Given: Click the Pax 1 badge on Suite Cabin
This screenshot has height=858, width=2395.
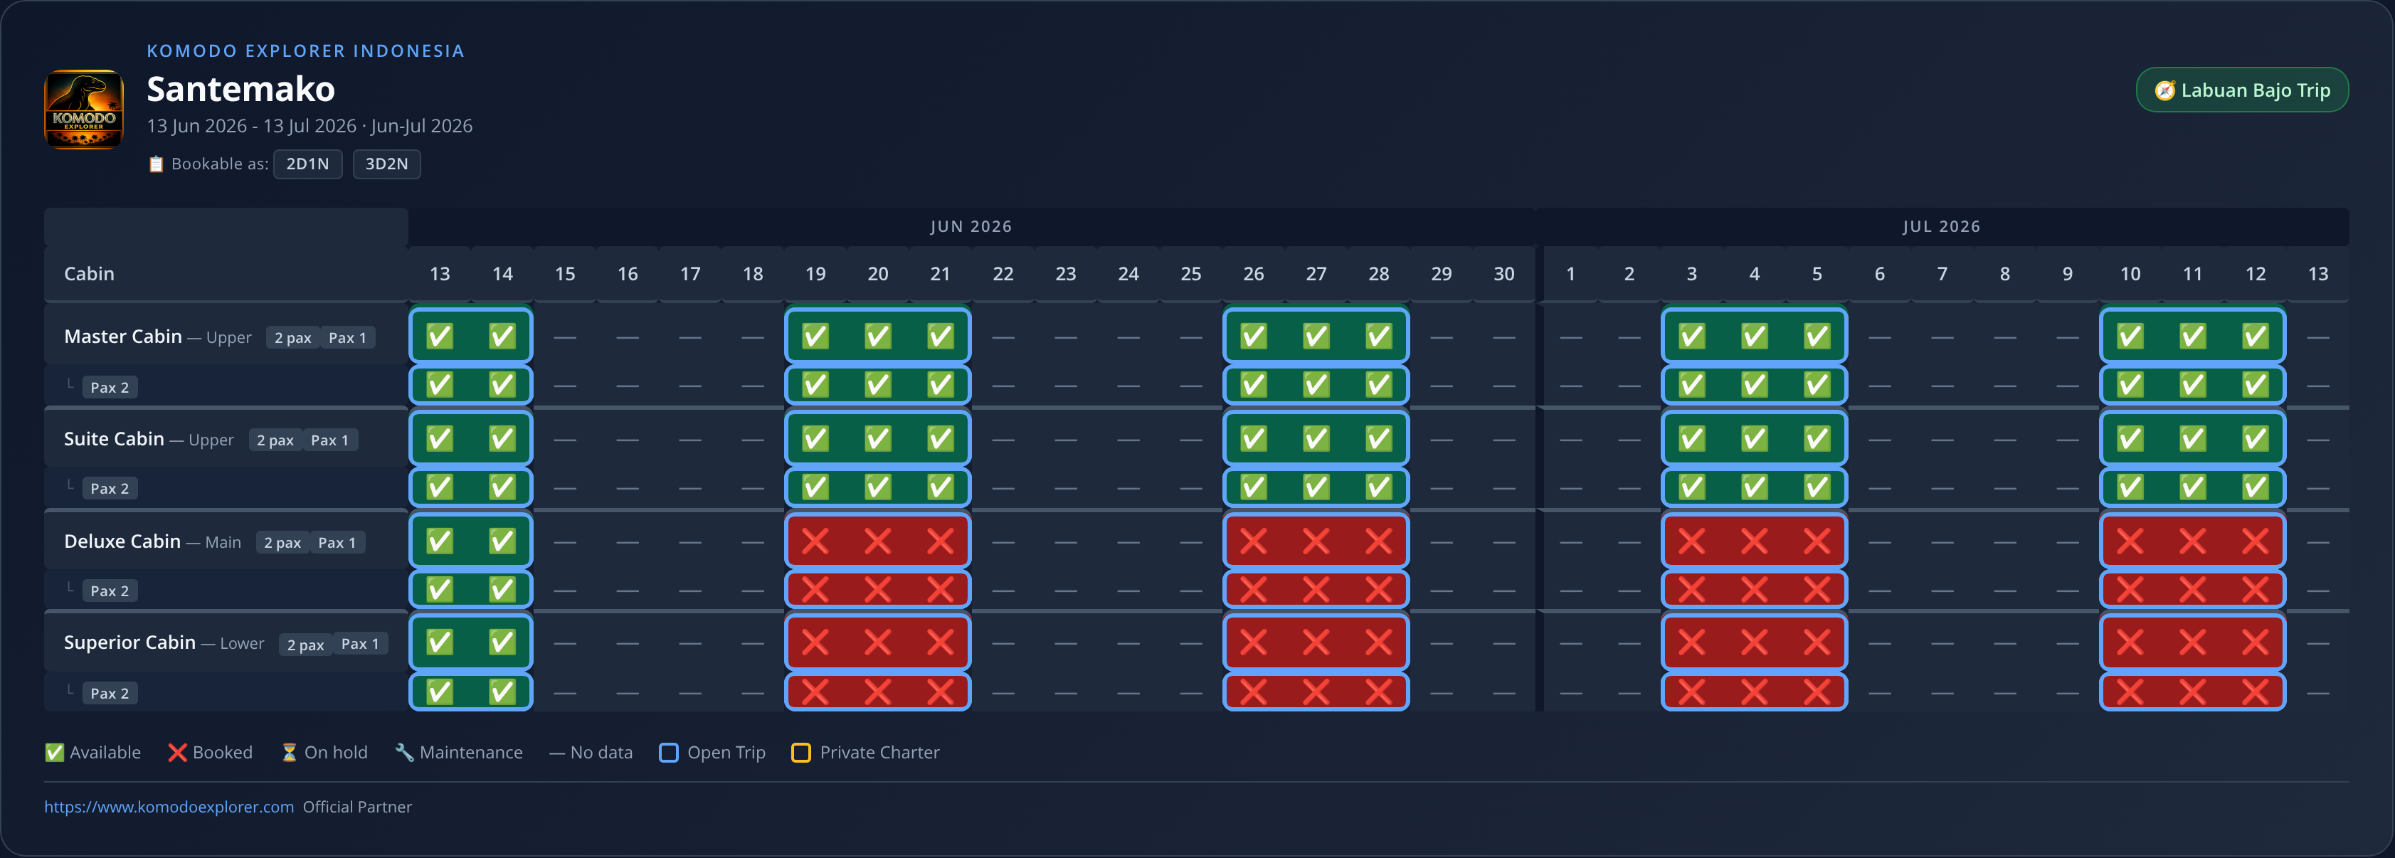Looking at the screenshot, I should coord(330,440).
